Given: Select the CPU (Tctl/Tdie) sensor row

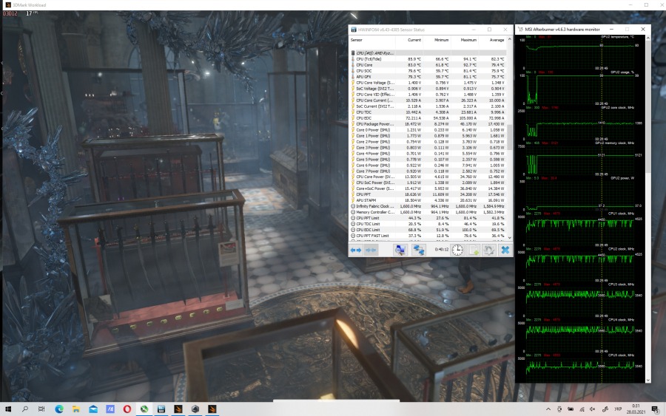Looking at the screenshot, I should (428, 59).
